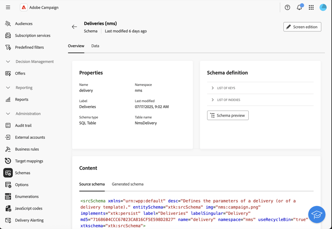Open JavaScript codes in the sidebar
Viewport: 332px width, 229px height.
(x=29, y=208)
